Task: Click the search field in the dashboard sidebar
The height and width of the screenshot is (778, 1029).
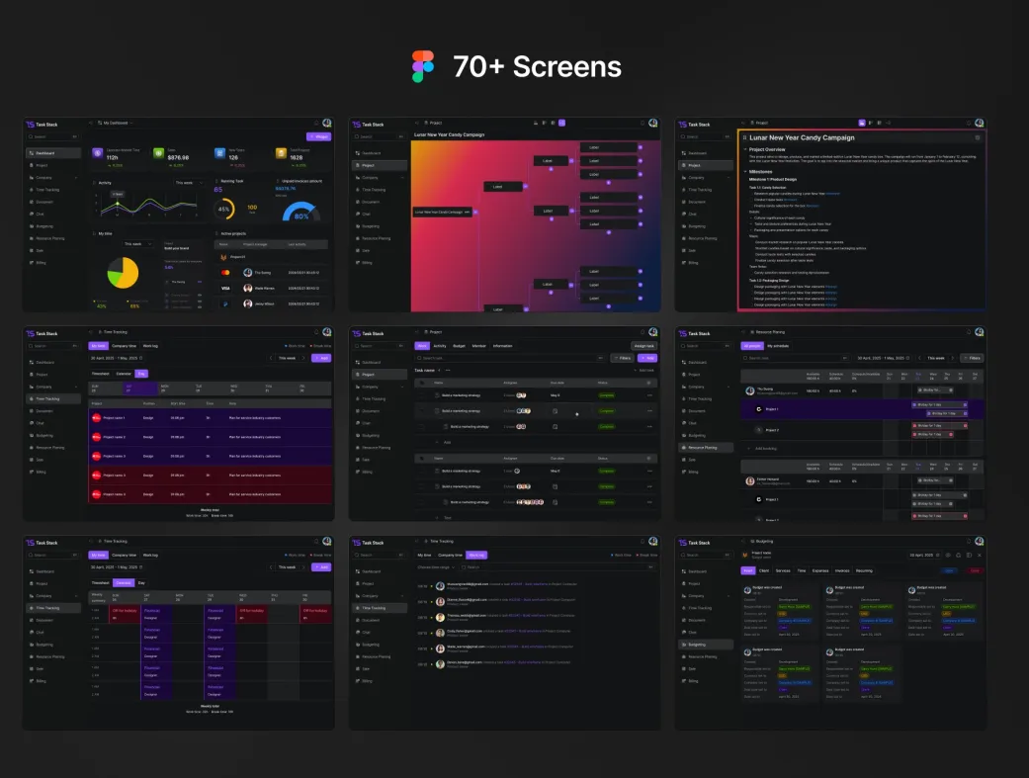Action: click(x=51, y=136)
